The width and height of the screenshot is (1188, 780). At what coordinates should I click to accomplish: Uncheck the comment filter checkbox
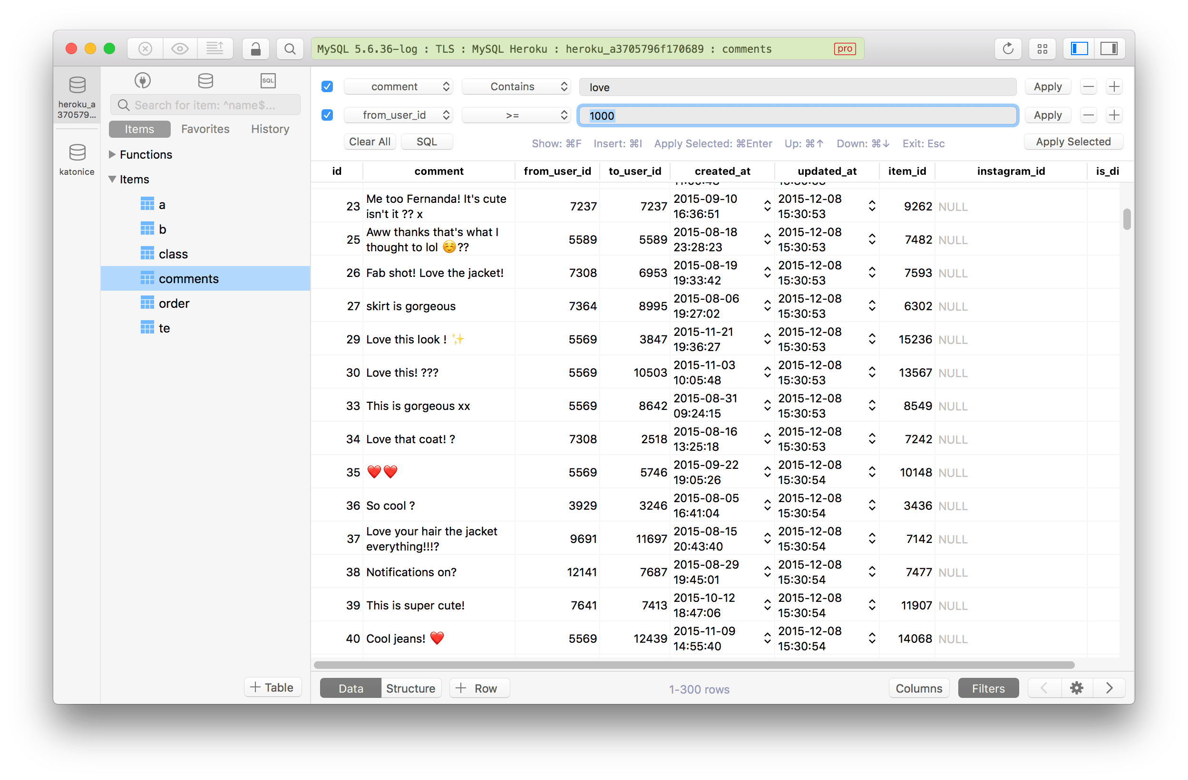[x=327, y=87]
